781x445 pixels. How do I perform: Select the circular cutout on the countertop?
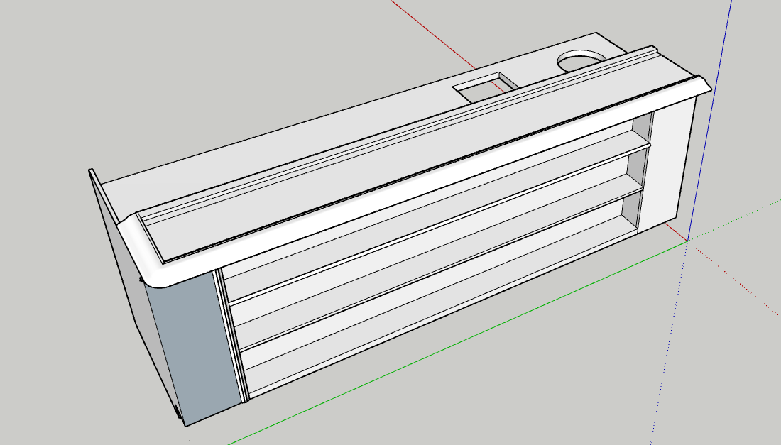pyautogui.click(x=581, y=60)
